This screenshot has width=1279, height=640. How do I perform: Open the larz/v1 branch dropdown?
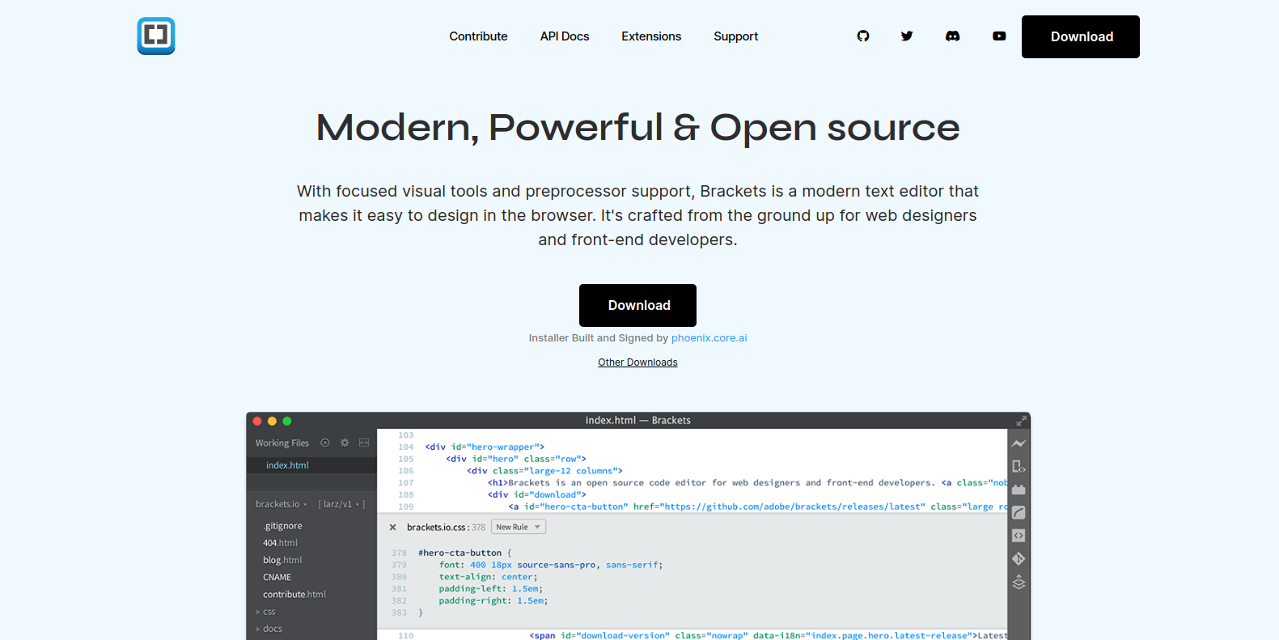point(341,504)
